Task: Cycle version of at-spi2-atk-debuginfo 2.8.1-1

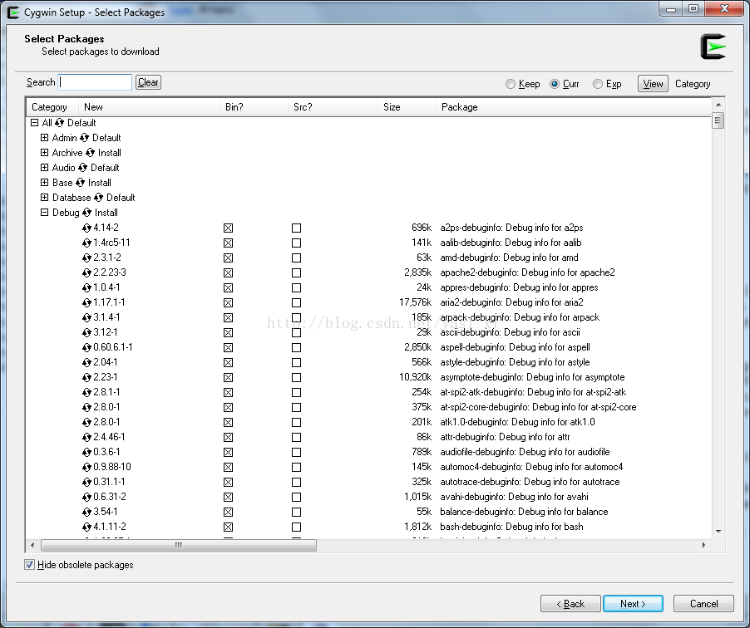Action: [86, 392]
